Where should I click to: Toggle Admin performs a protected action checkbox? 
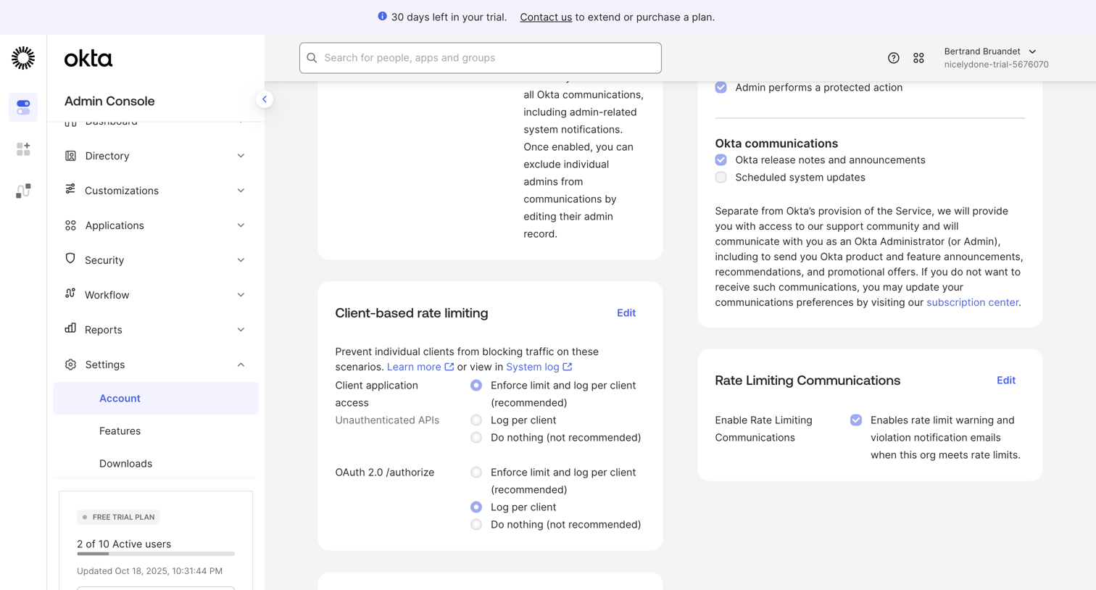721,87
